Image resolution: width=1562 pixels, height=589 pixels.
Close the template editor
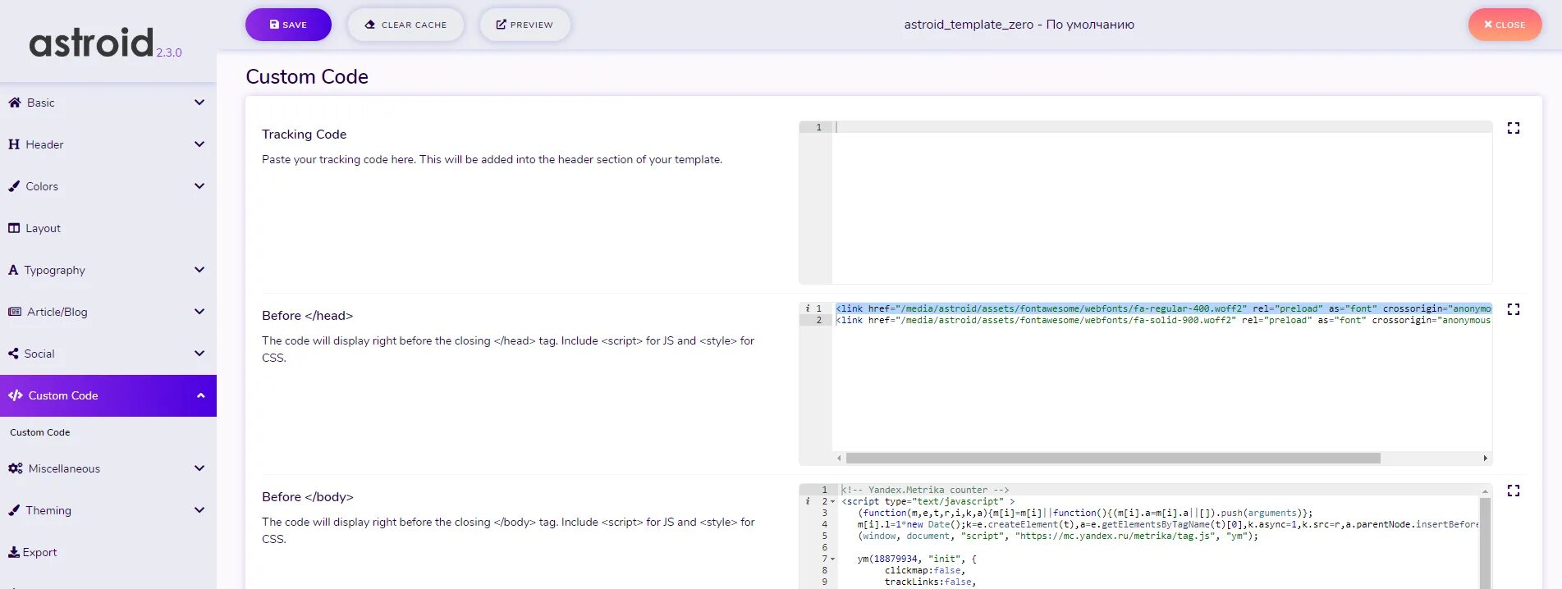click(x=1505, y=25)
